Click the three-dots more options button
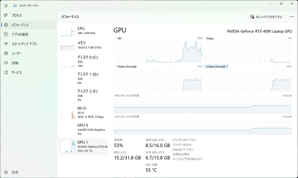 [x=291, y=17]
